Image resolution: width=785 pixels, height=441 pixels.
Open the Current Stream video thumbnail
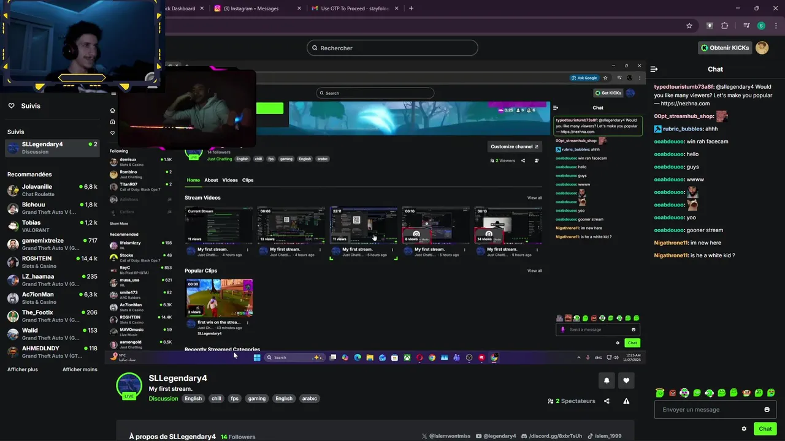(x=219, y=225)
